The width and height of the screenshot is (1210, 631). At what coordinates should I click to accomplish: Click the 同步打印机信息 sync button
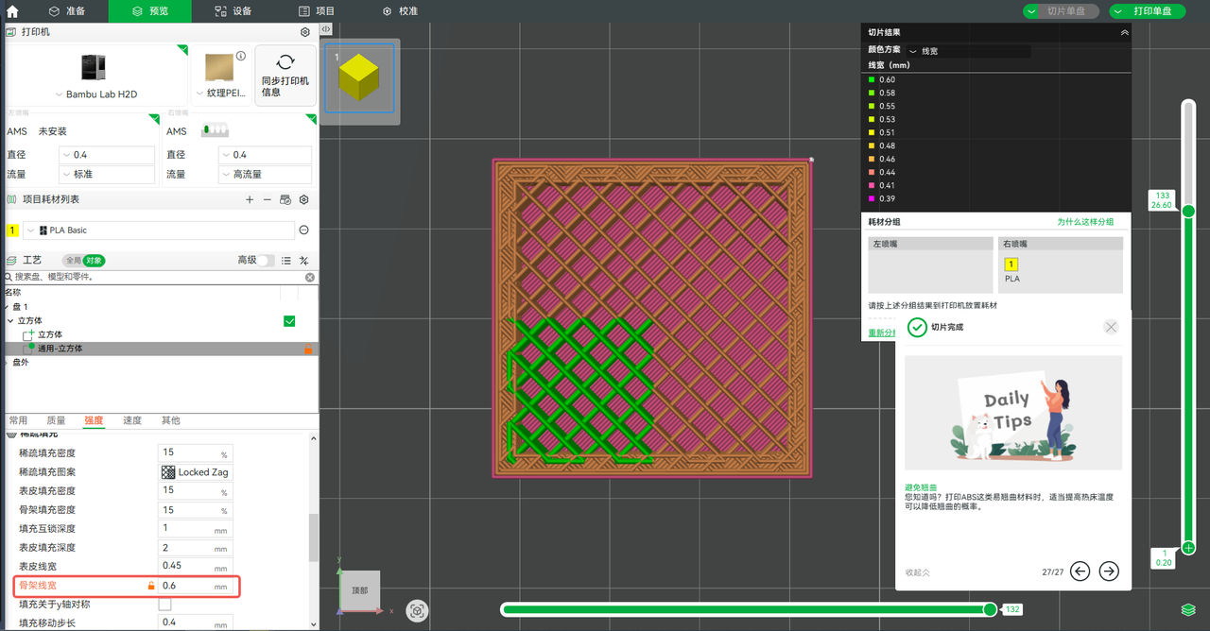(x=285, y=75)
